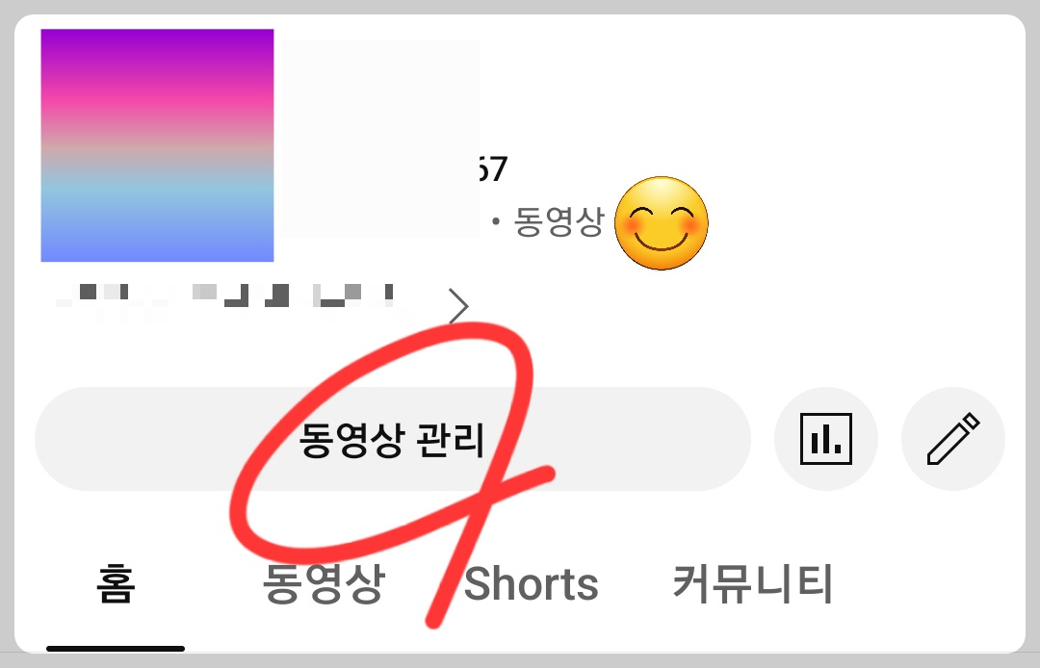Tap the pencil edit channel icon
Image resolution: width=1040 pixels, height=668 pixels.
(x=953, y=439)
